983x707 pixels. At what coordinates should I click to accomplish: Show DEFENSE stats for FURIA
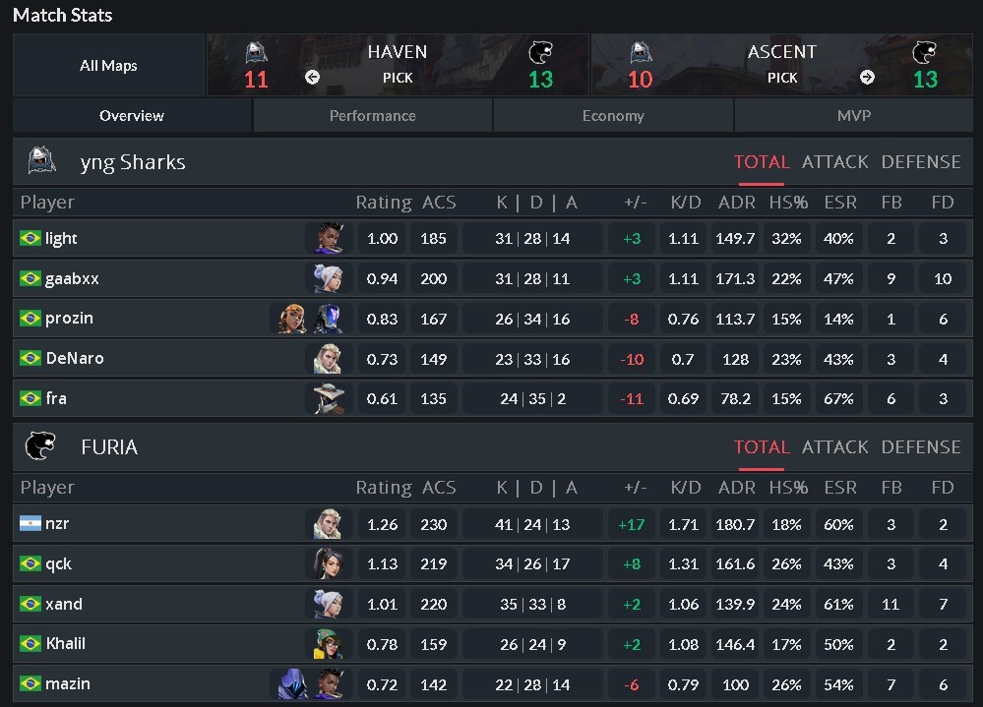921,446
